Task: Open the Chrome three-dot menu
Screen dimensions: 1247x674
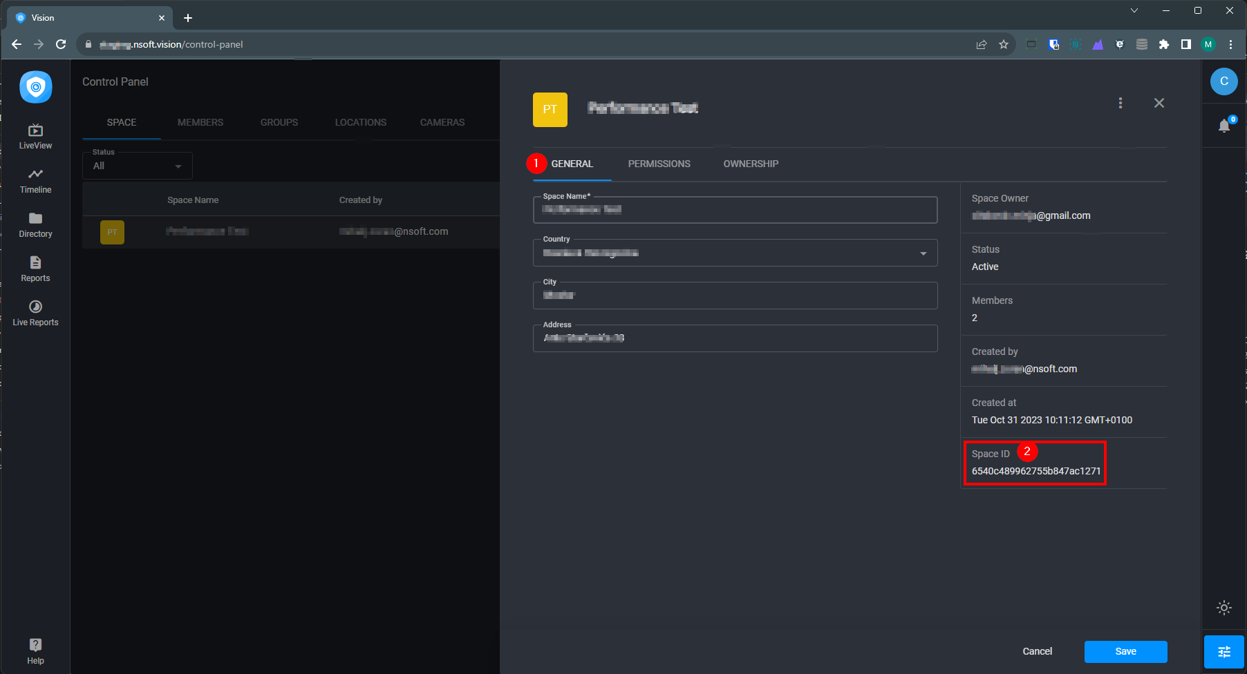Action: (x=1230, y=44)
